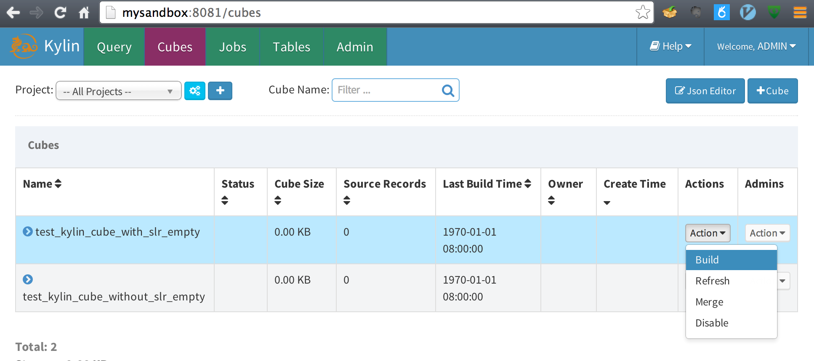Reload the page with the refresh icon
814x361 pixels.
coord(60,13)
